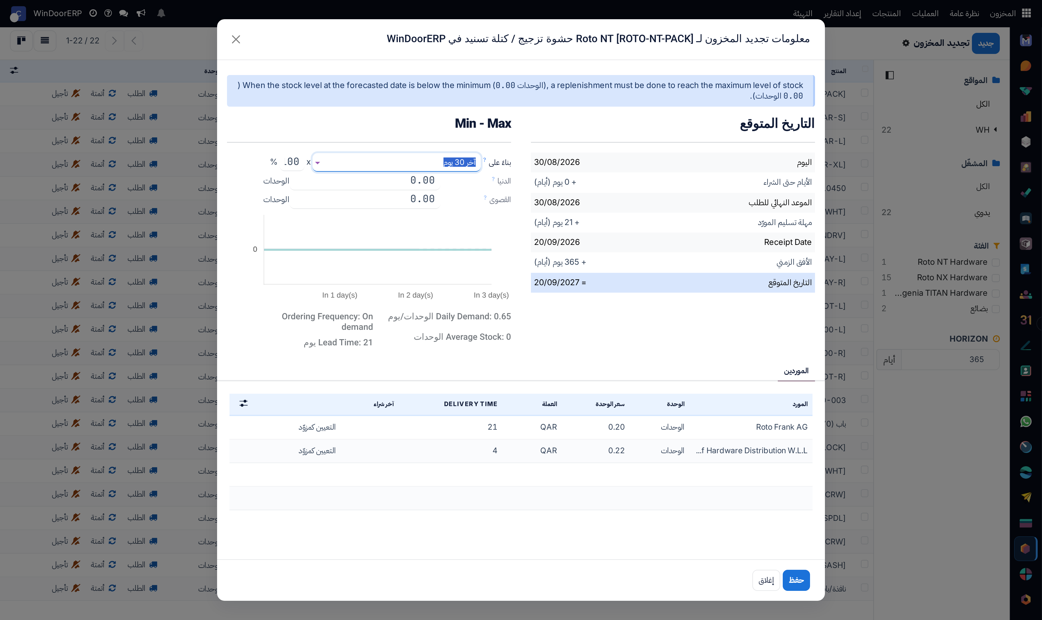Check the row checkbox for PACK] product
1042x620 pixels.
865,93
